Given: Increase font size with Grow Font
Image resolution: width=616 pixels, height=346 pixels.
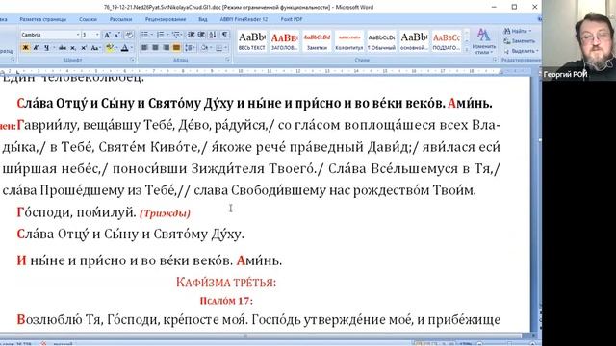Looking at the screenshot, I should (x=107, y=35).
